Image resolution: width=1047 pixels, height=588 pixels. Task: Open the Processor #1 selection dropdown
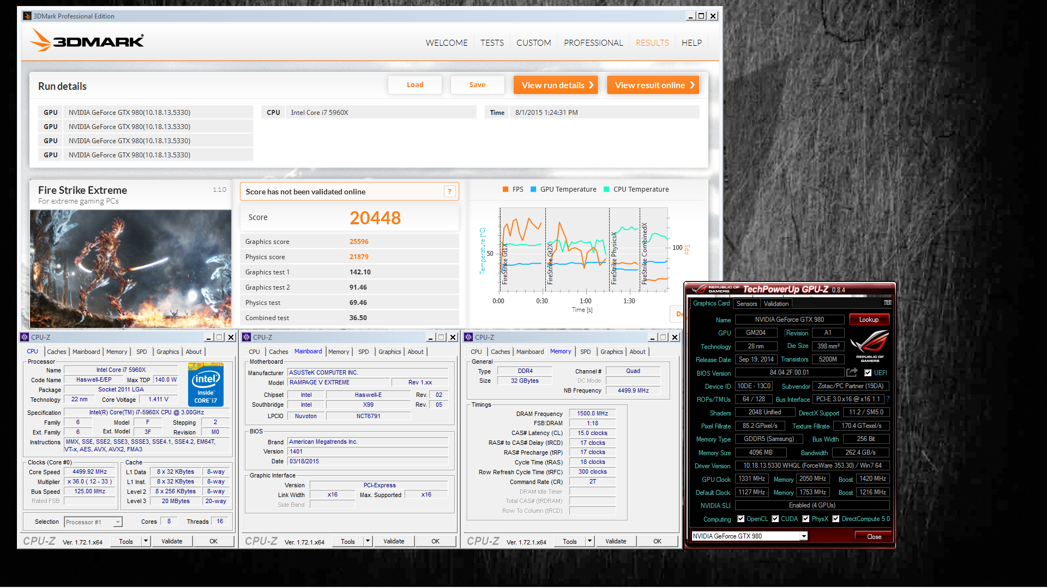click(x=117, y=522)
